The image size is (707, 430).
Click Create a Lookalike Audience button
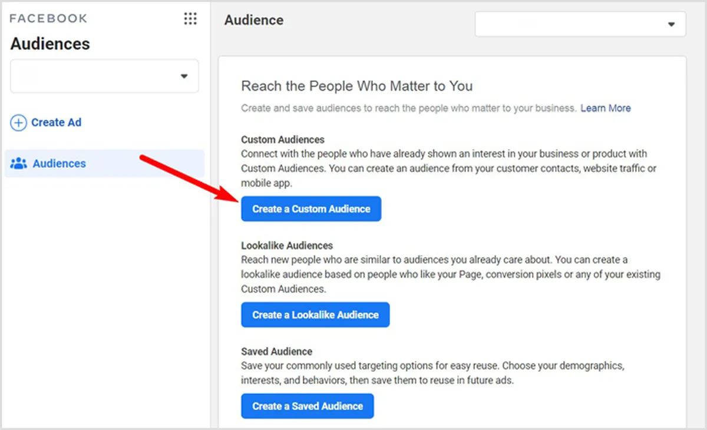coord(315,315)
